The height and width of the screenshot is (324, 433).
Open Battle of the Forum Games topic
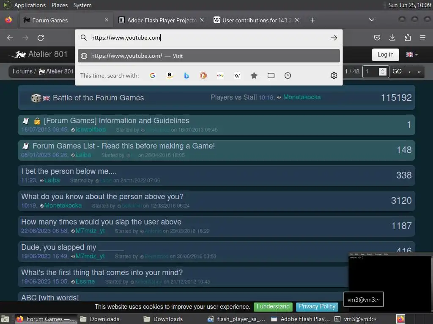point(98,98)
